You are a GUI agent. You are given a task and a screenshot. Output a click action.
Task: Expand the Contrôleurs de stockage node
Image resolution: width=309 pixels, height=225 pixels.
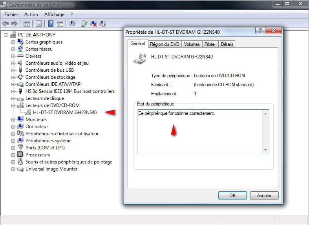(x=13, y=77)
